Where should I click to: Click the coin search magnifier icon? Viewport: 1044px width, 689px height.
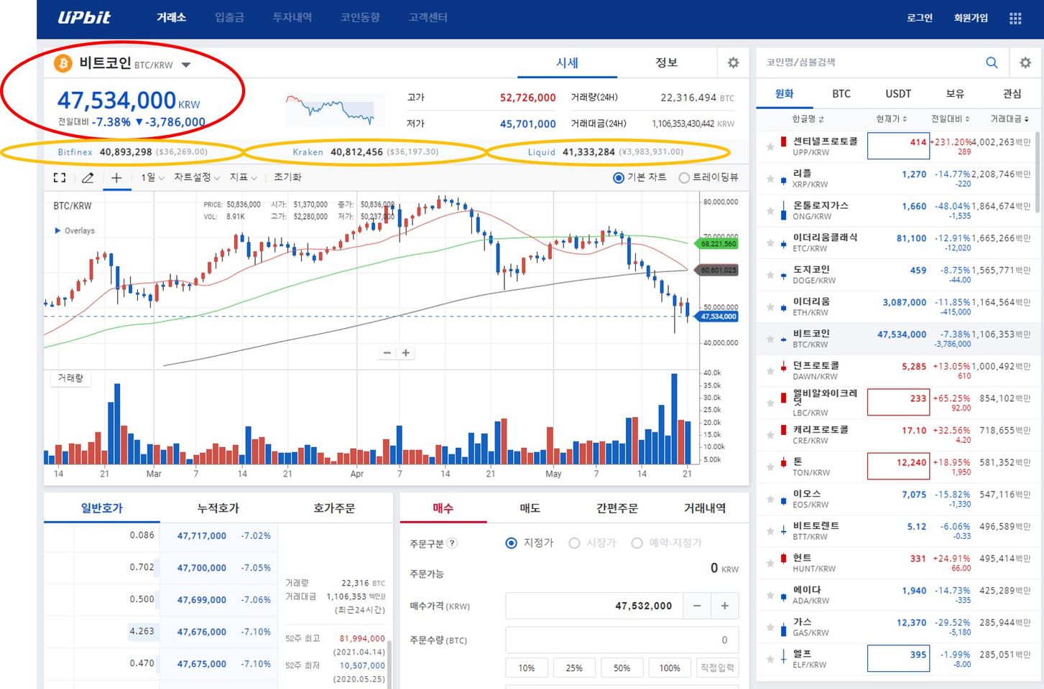point(992,62)
